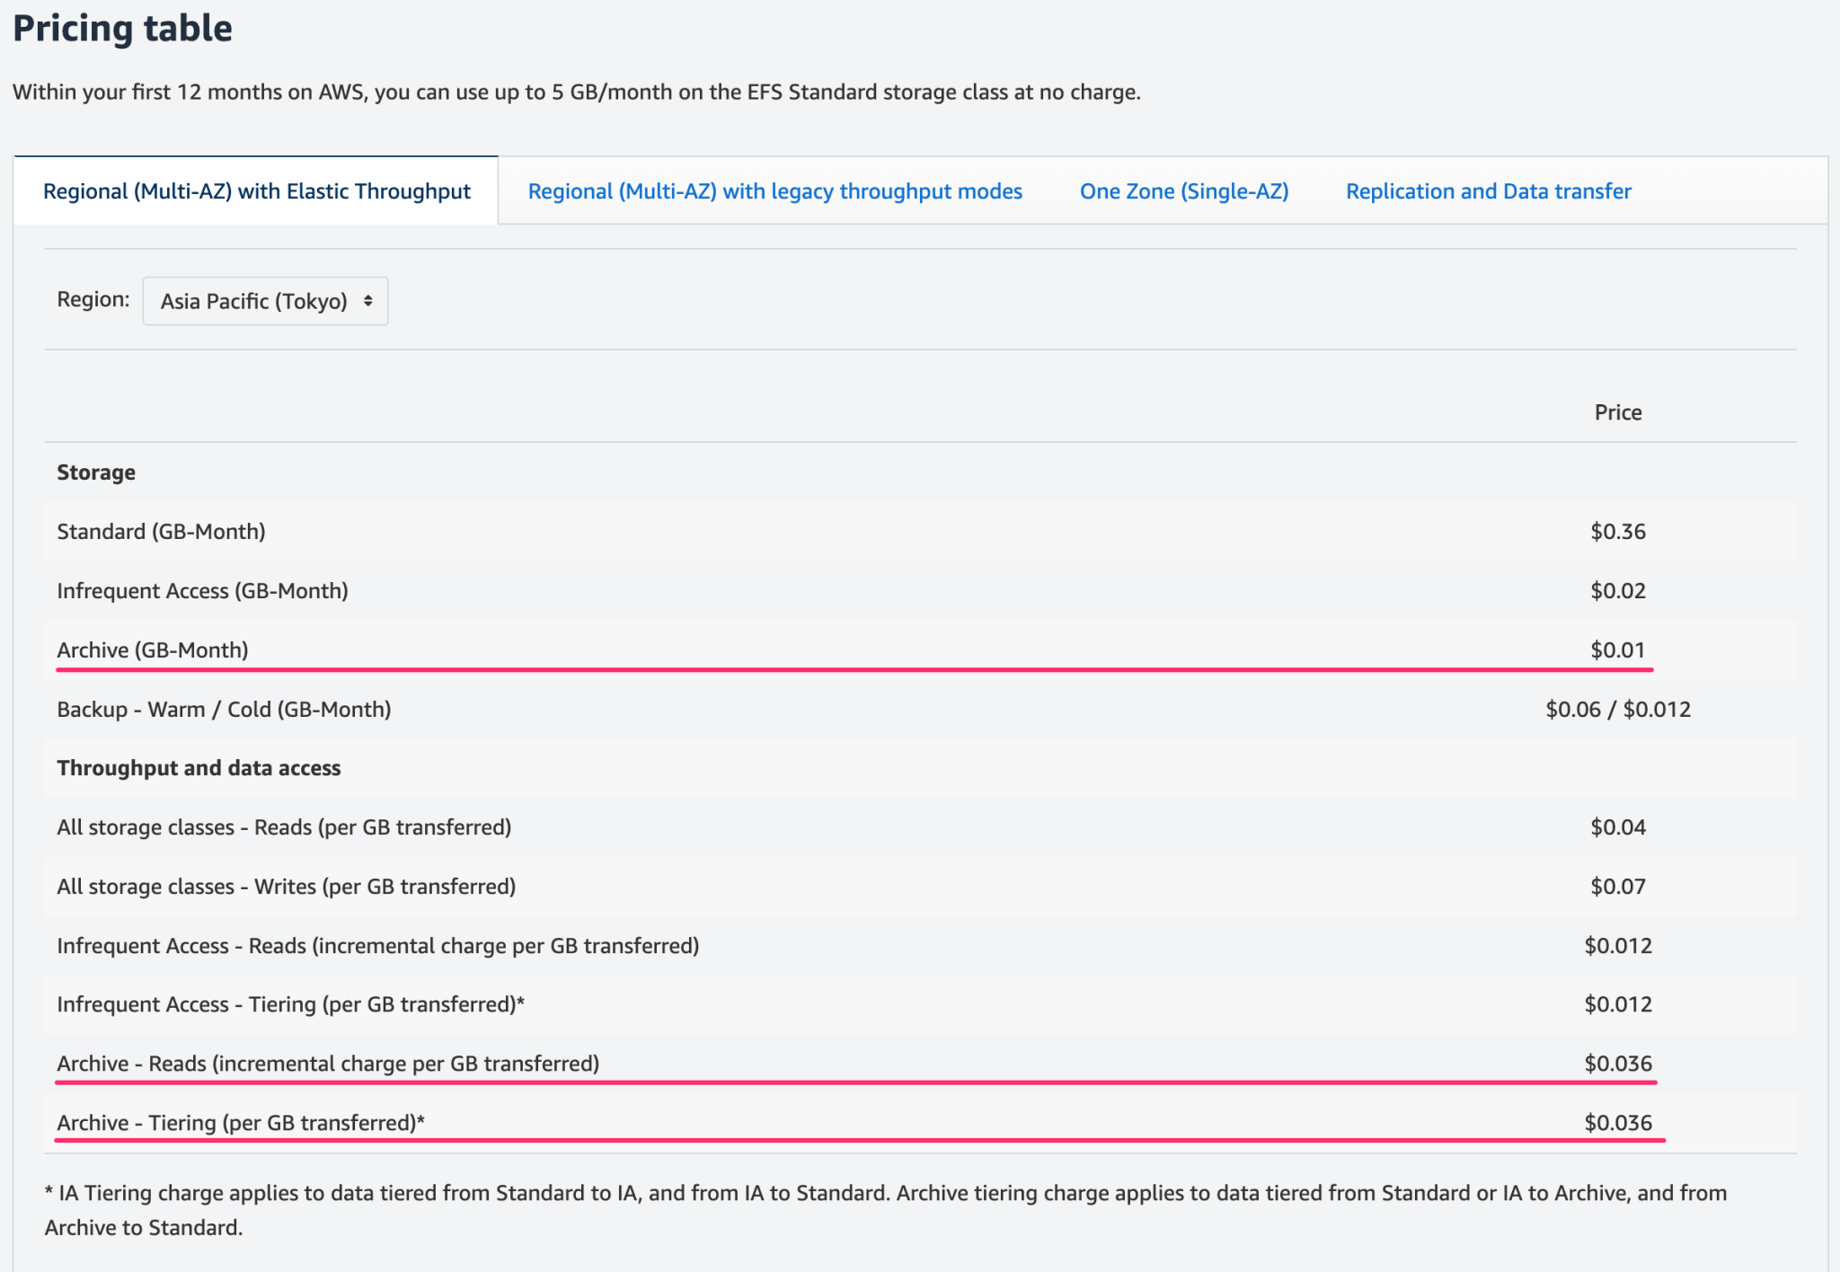Screen dimensions: 1840x1272
Task: Click the Price column header
Action: coord(1618,411)
